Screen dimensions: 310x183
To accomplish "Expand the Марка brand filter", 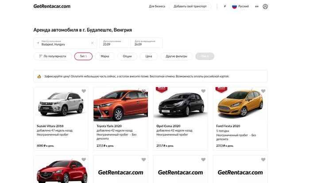I will pos(105,56).
